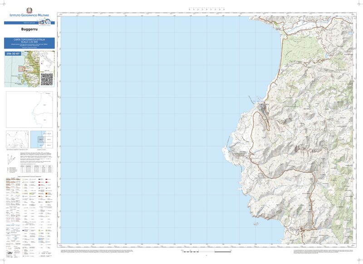Screen dimensions: 363x264
Task: Click the scale bar below the map
Action: click(209, 250)
